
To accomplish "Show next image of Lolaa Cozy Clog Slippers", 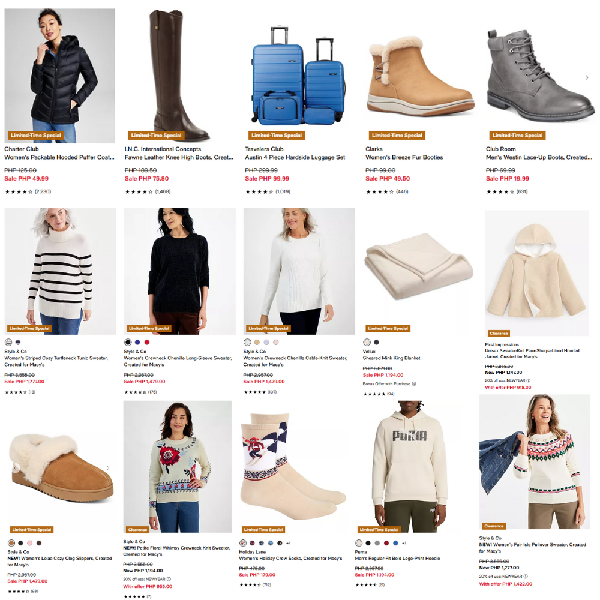I will [x=108, y=468].
